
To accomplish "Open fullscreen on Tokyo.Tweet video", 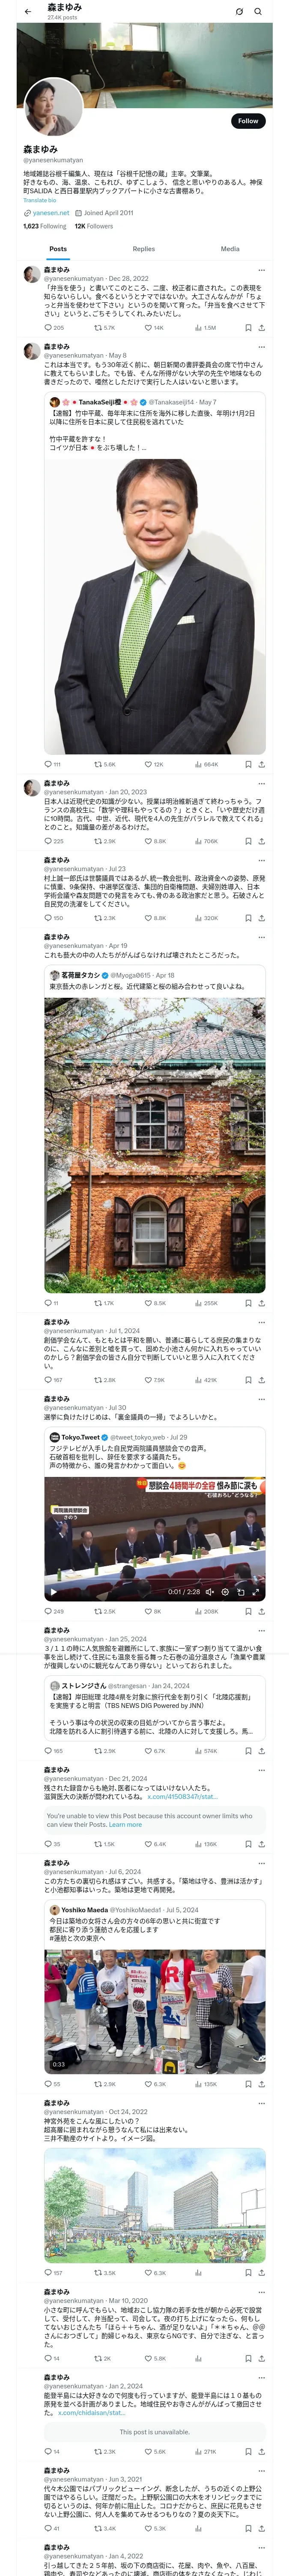I will click(255, 1592).
